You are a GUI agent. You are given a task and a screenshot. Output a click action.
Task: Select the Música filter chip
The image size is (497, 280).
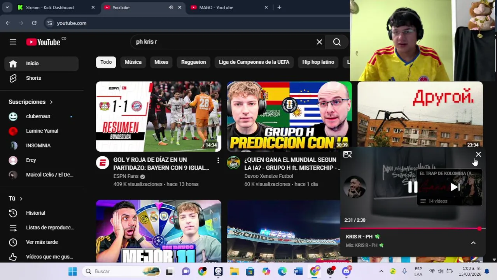click(x=133, y=62)
